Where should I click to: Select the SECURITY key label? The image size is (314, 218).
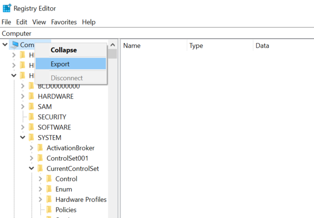pyautogui.click(x=52, y=117)
